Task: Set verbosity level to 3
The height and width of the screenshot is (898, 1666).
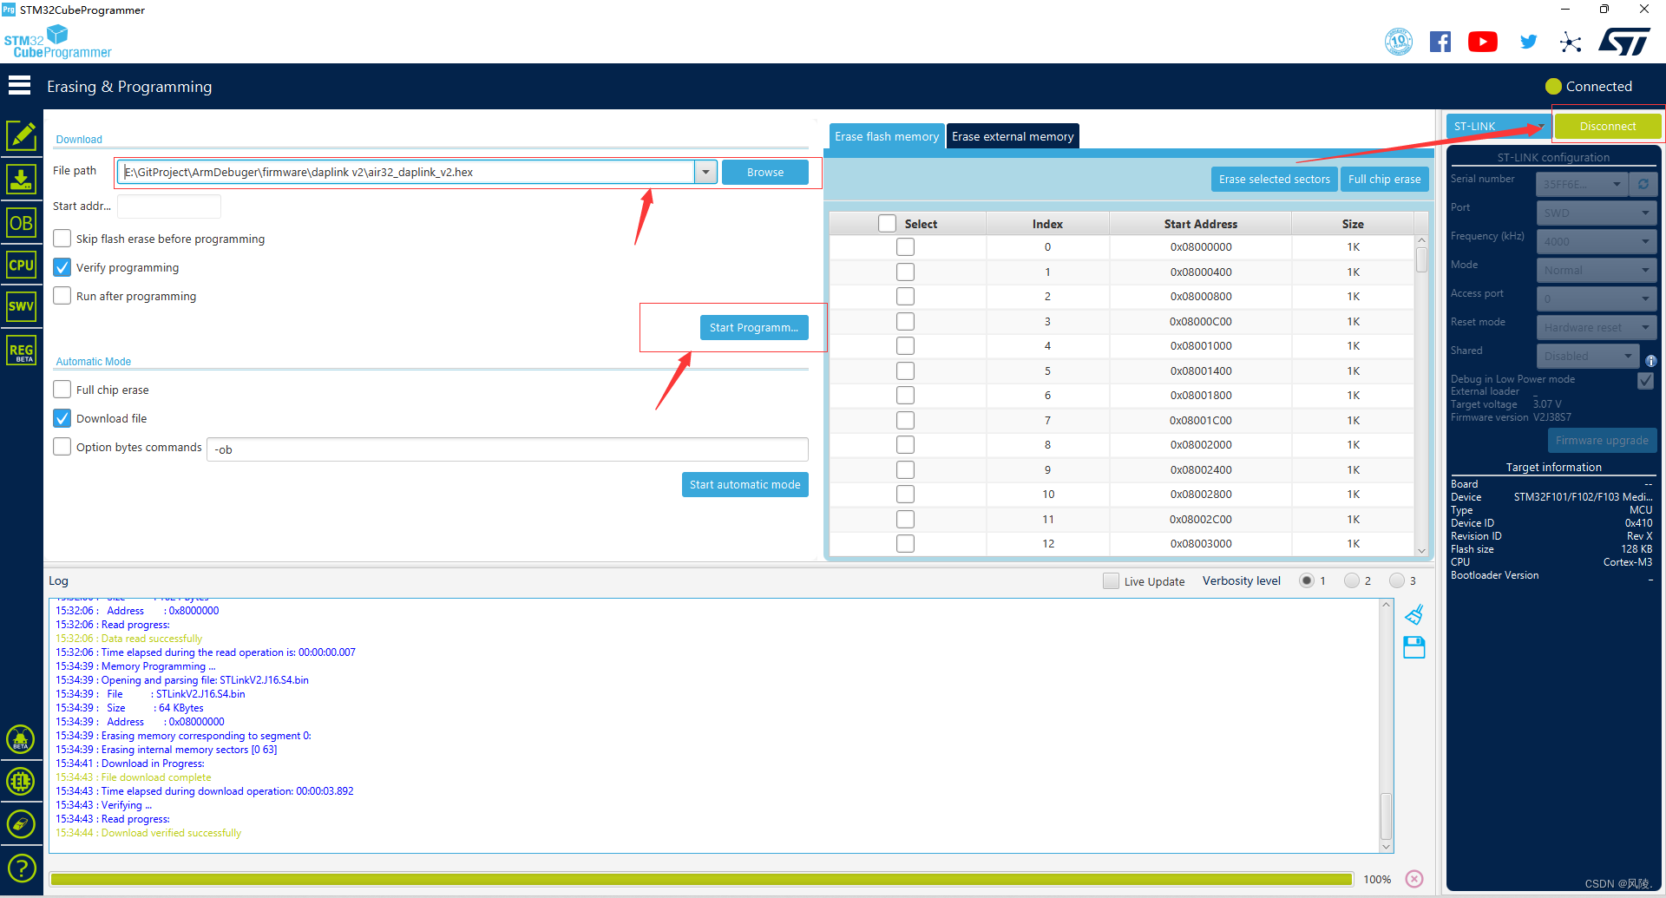Action: (1397, 581)
